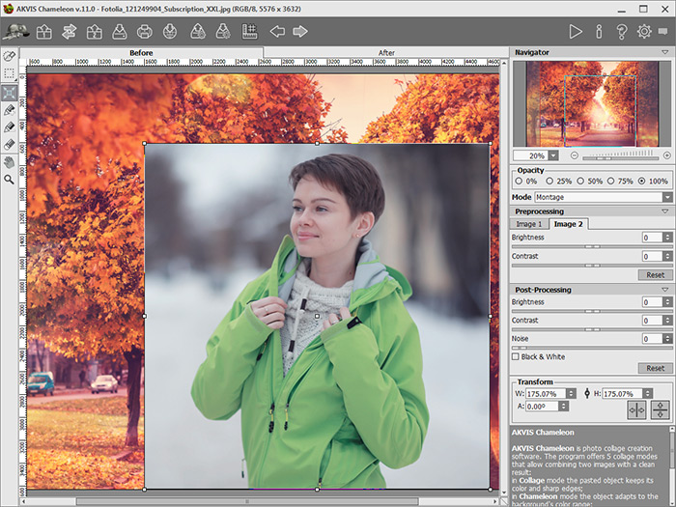
Task: Print the image using printer icon
Action: coord(145,32)
